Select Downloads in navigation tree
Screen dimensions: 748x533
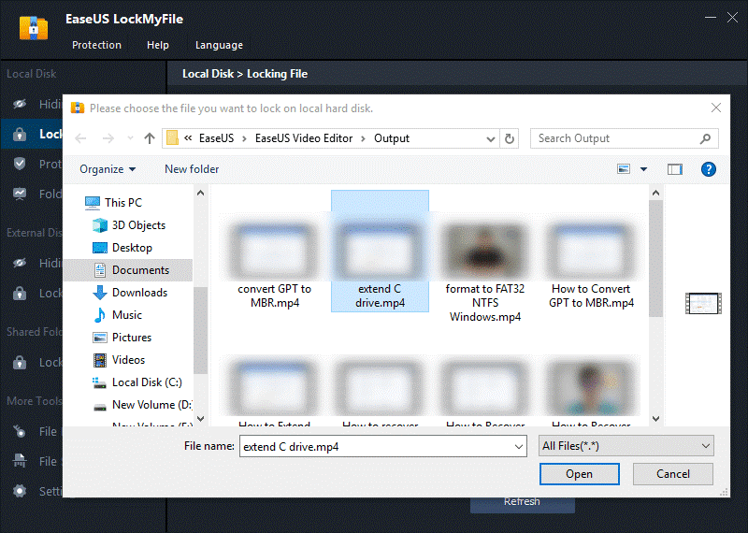(x=130, y=293)
